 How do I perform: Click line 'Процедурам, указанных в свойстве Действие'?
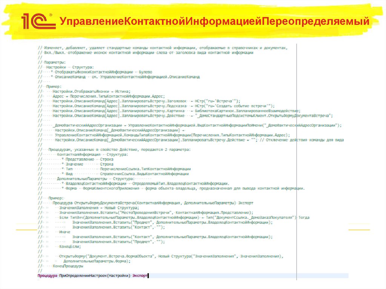tap(114, 150)
